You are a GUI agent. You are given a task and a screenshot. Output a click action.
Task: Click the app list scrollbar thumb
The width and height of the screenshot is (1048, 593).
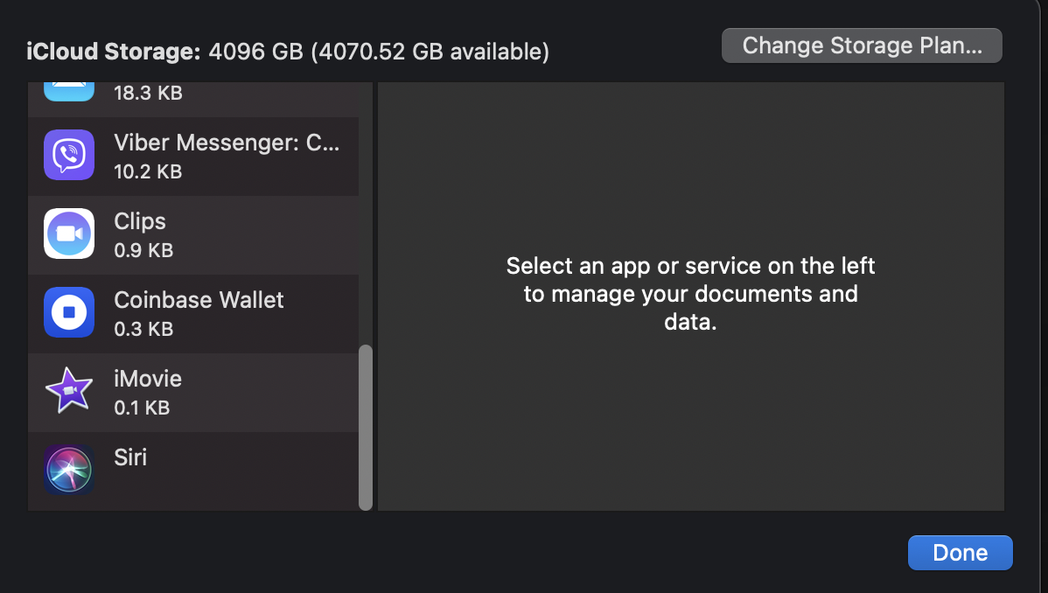(x=366, y=427)
